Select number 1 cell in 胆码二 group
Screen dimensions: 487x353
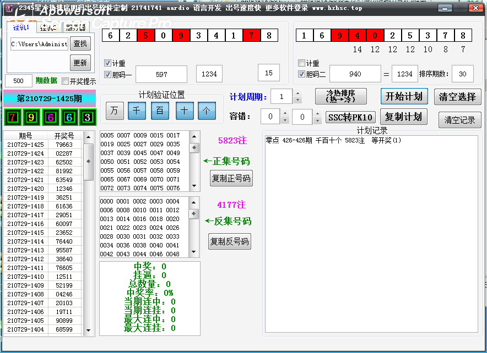(x=304, y=35)
